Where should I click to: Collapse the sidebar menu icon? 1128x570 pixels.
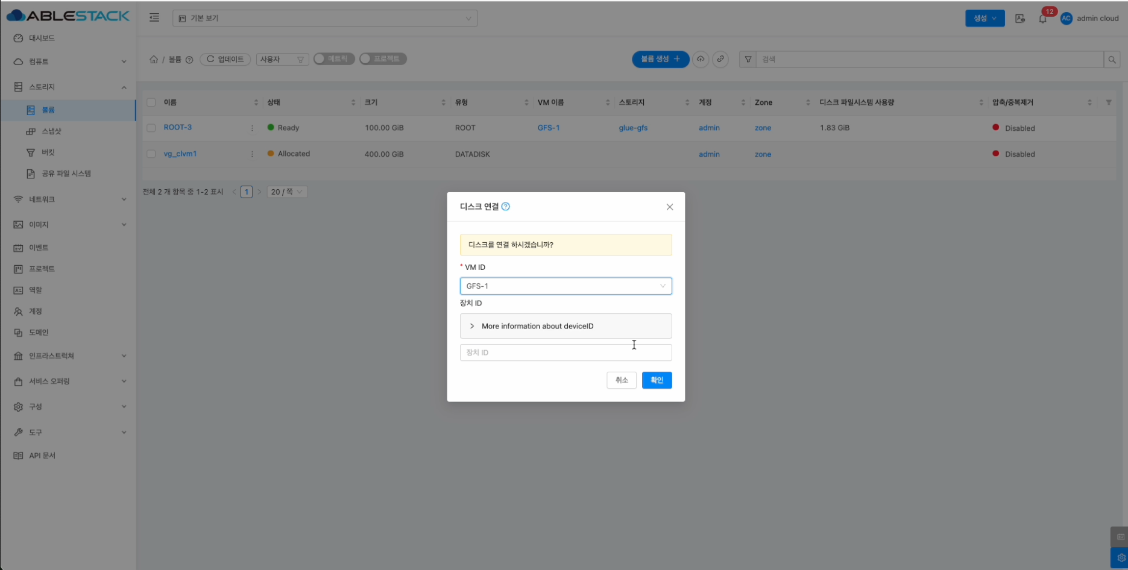click(x=154, y=18)
